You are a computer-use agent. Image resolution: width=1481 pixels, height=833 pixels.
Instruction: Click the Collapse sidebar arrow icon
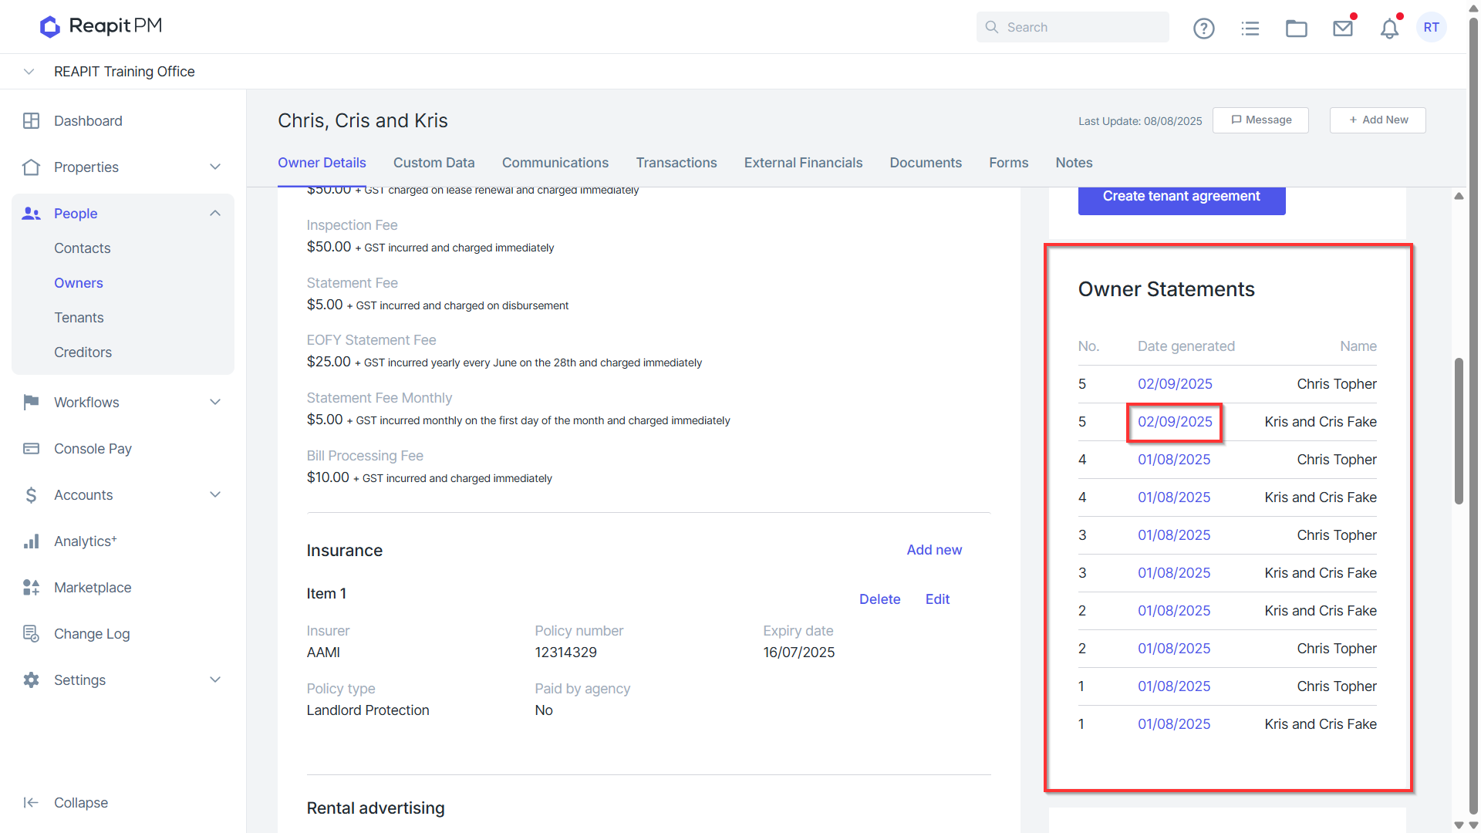point(31,803)
